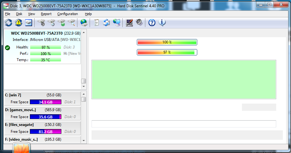Open the Configuration menu
This screenshot has width=291, height=153.
pos(68,14)
